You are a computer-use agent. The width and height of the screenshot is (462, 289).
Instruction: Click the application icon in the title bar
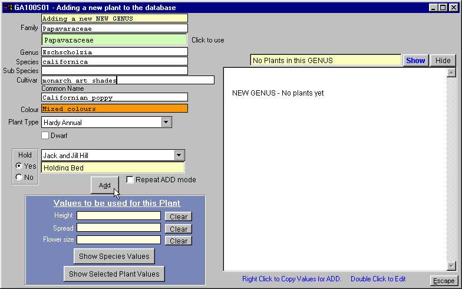[7, 8]
